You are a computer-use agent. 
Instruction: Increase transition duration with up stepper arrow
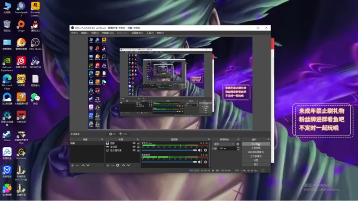pyautogui.click(x=238, y=147)
